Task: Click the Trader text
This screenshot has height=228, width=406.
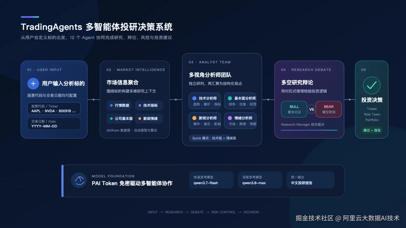Action: [372, 109]
